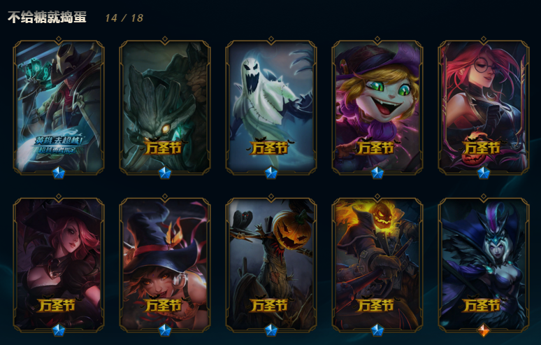Open the white stitched ghost skin card
This screenshot has width=541, height=345.
(x=270, y=106)
